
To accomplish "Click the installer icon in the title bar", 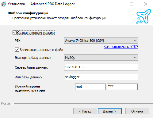I will tap(4, 4).
